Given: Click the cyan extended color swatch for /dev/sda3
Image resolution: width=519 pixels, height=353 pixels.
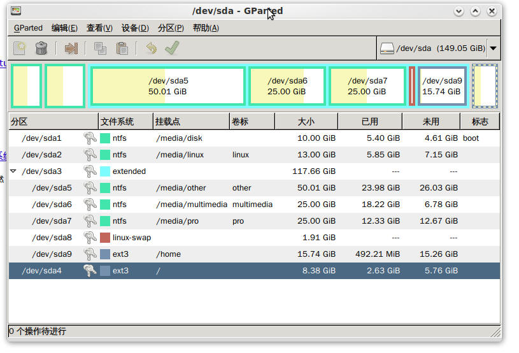Looking at the screenshot, I should pos(105,171).
